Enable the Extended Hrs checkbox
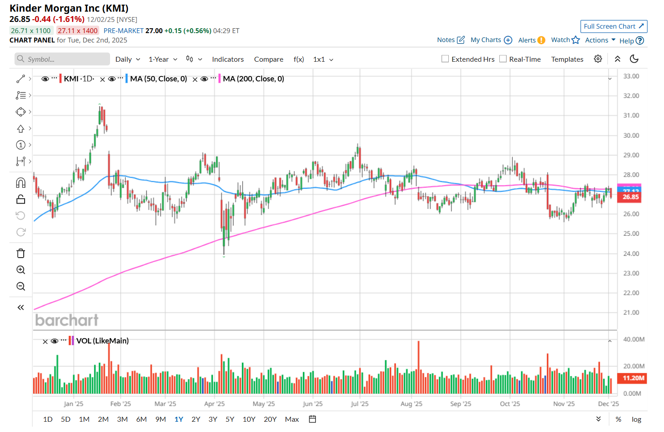This screenshot has height=432, width=664. [445, 59]
